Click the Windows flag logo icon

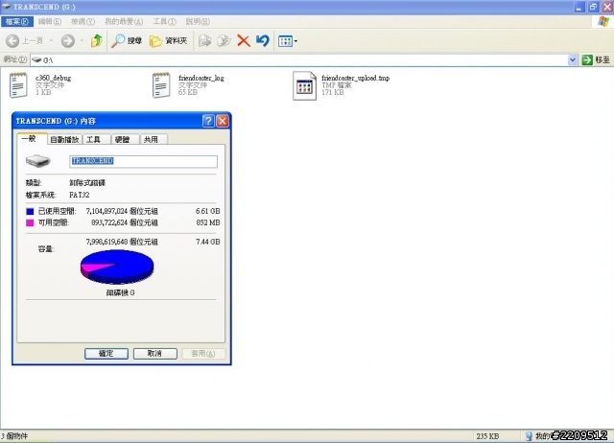[x=603, y=21]
